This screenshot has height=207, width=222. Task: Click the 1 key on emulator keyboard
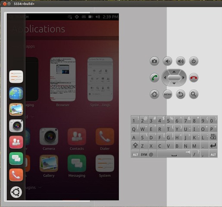[x=135, y=120]
